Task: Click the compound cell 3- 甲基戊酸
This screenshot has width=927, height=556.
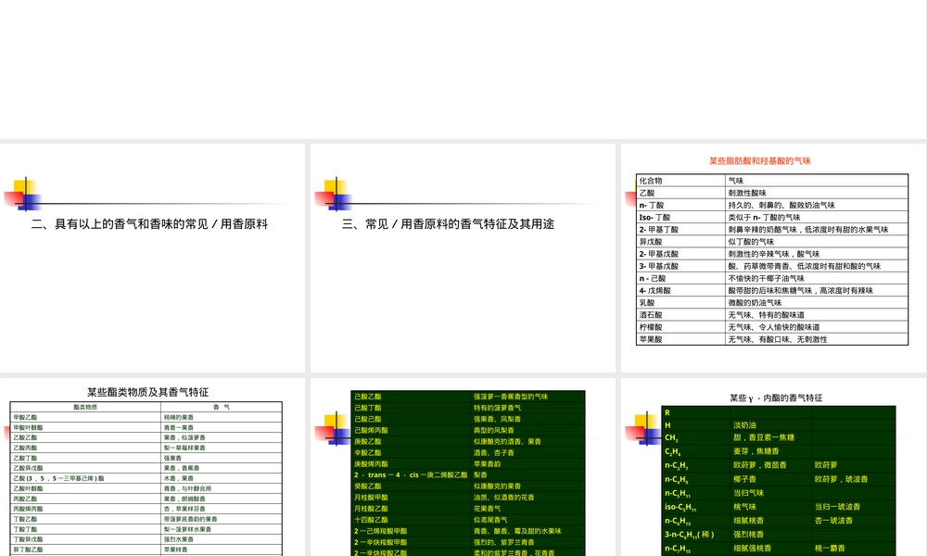Action: pyautogui.click(x=680, y=266)
